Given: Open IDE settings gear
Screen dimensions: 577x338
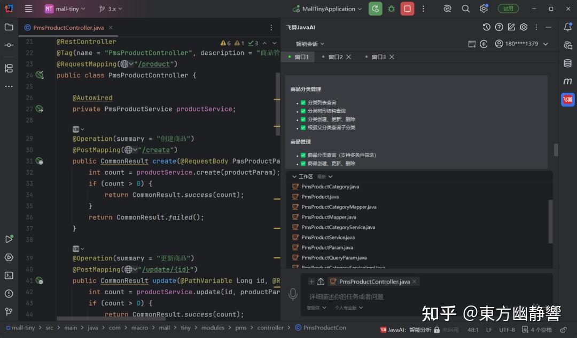Looking at the screenshot, I should pyautogui.click(x=484, y=9).
